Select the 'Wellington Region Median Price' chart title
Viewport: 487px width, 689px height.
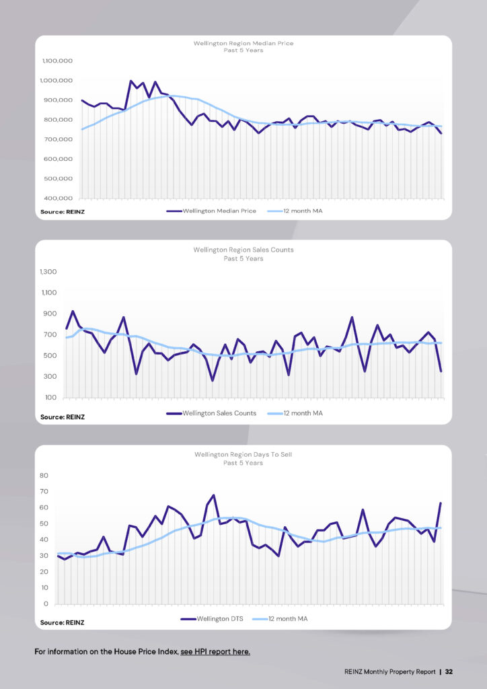(243, 44)
